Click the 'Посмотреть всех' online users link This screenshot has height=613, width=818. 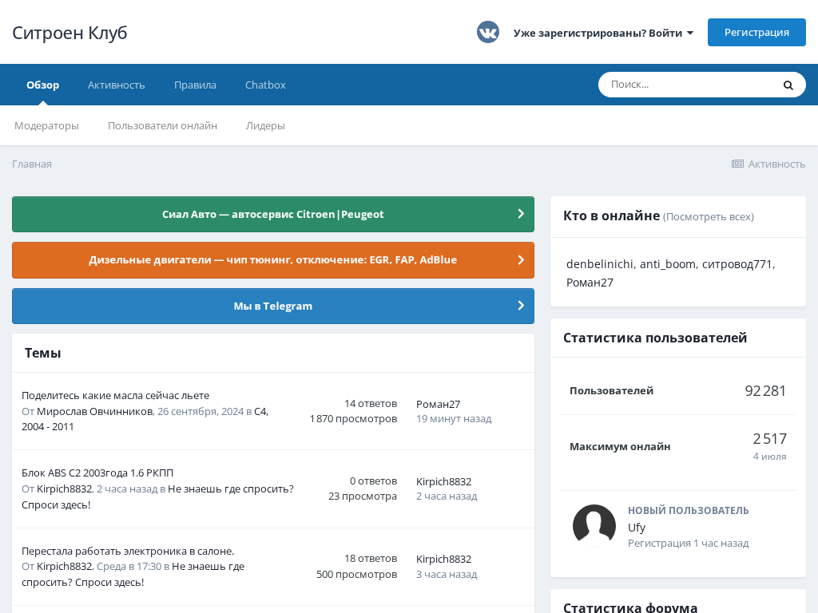(709, 216)
